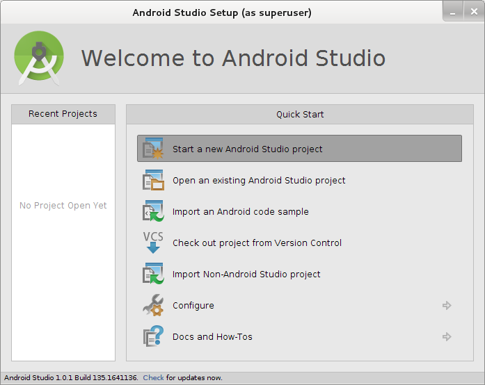Click the Check for updates link
The width and height of the screenshot is (485, 385).
(153, 377)
